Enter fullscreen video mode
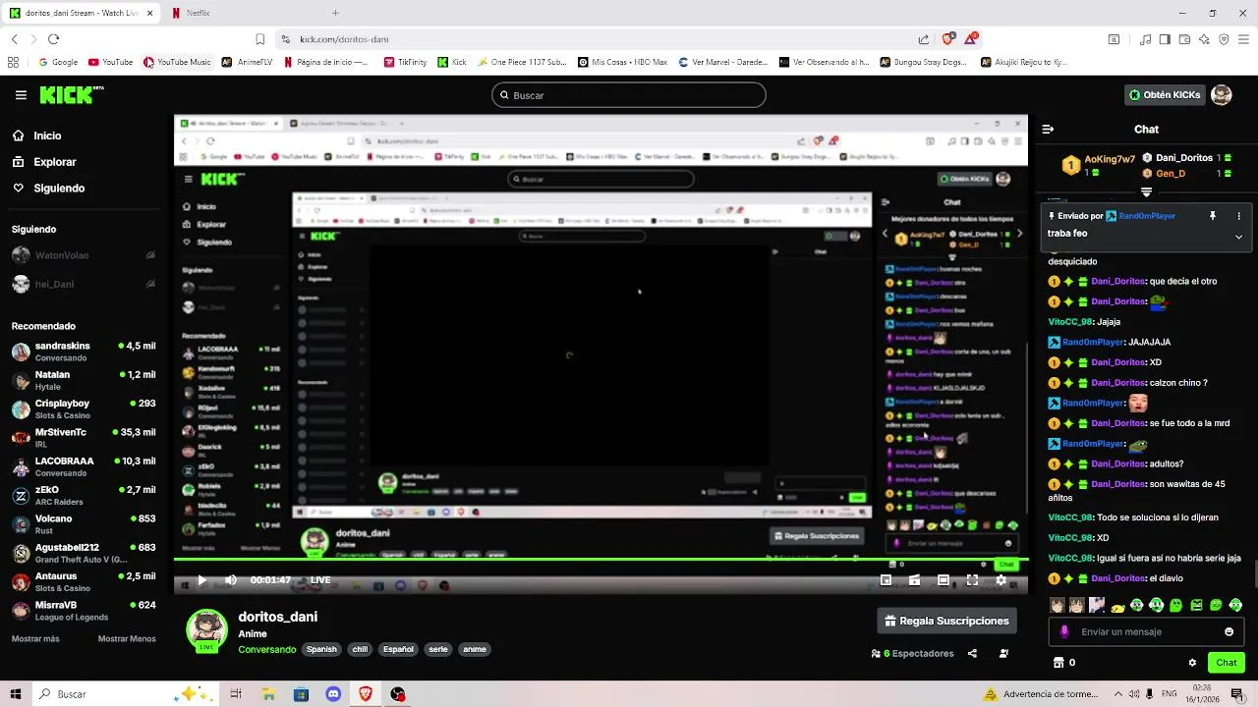Screen dimensions: 1258x707 (x=972, y=580)
